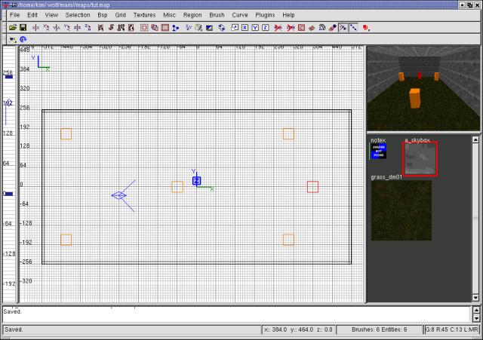Toggle Scale lock Y button

255,28
